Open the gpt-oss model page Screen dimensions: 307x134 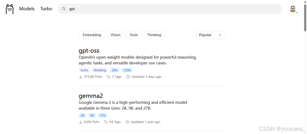coord(89,51)
